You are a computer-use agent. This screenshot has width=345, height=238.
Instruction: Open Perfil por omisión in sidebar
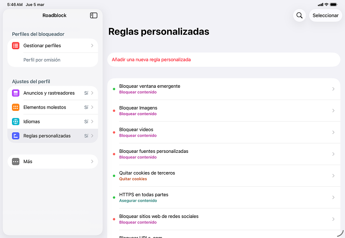coord(42,60)
